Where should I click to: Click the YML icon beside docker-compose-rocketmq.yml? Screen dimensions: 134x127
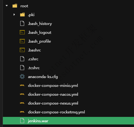coord(22,112)
